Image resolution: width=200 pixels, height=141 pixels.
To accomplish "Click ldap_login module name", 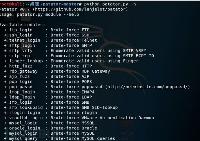I will pyautogui.click(x=22, y=97).
